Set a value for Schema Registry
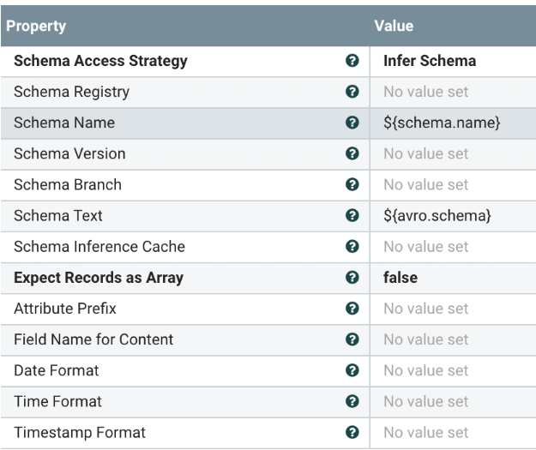Image resolution: width=536 pixels, height=450 pixels. click(x=426, y=93)
